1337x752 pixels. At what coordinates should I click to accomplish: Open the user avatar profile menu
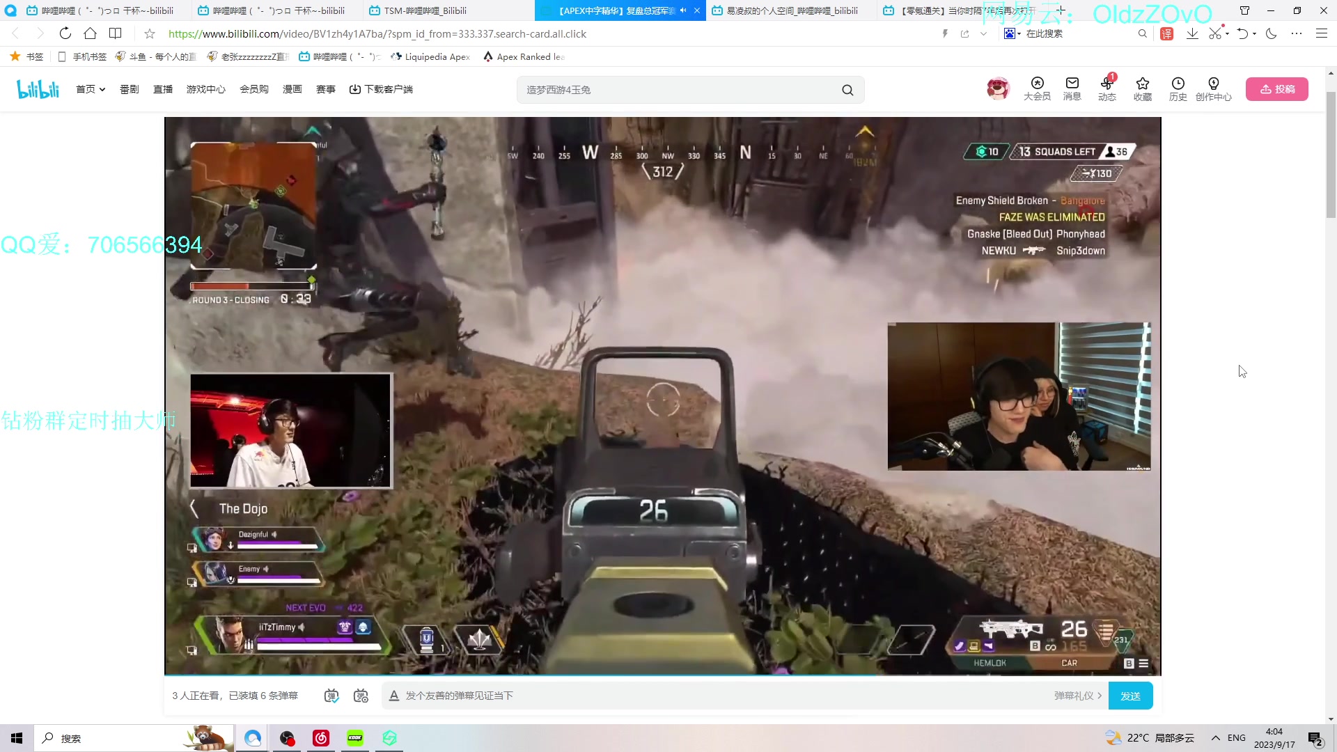point(998,88)
